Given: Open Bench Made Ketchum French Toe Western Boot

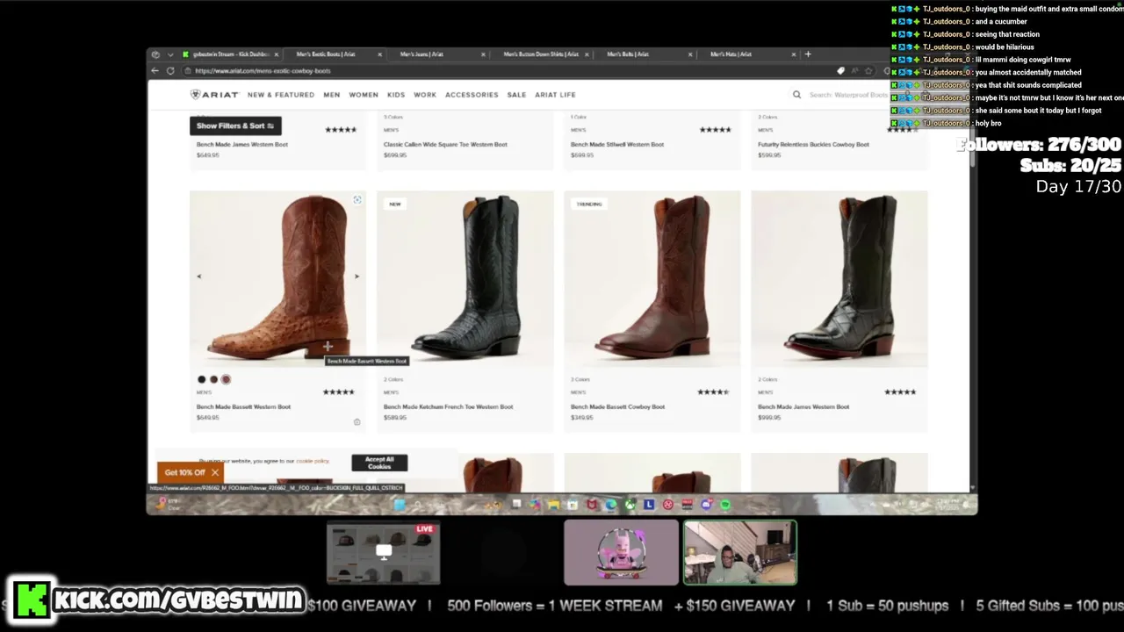Looking at the screenshot, I should coord(448,407).
